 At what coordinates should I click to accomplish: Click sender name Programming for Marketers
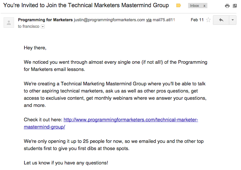point(45,20)
